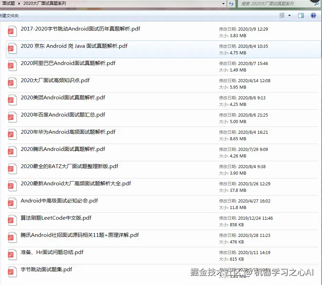Viewport: 322px width, 285px height.
Task: Click size value 476 KB
Action: [237, 242]
